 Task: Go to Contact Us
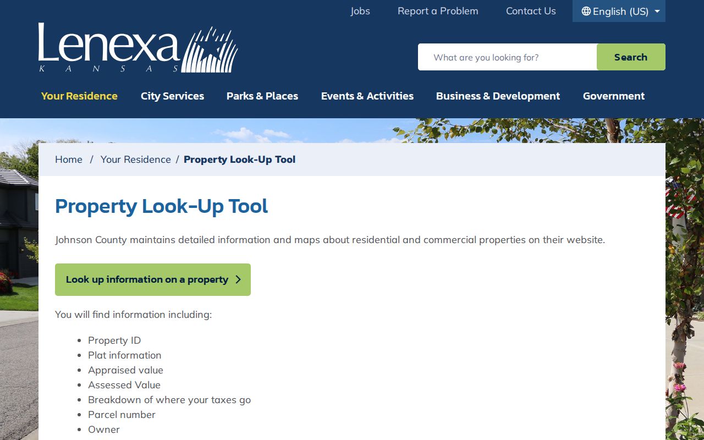(x=531, y=11)
